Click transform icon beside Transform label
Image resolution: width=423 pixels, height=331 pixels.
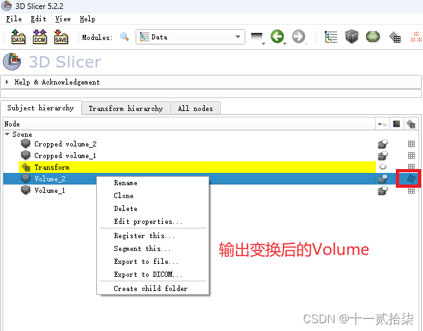[26, 167]
